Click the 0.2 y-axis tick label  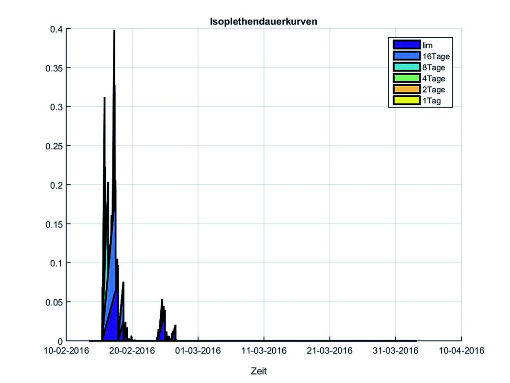[x=56, y=185]
